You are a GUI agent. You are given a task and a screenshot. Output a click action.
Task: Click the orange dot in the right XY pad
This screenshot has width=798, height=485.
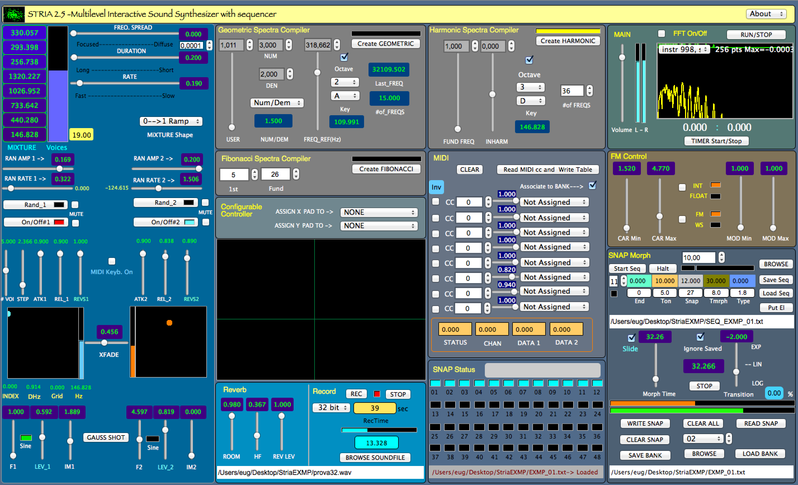[169, 323]
